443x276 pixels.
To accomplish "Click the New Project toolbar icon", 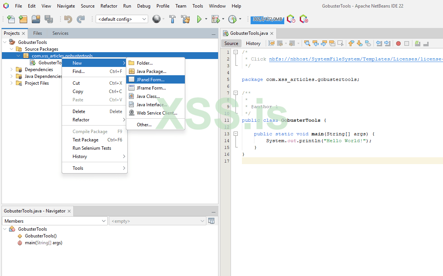I will click(x=23, y=19).
